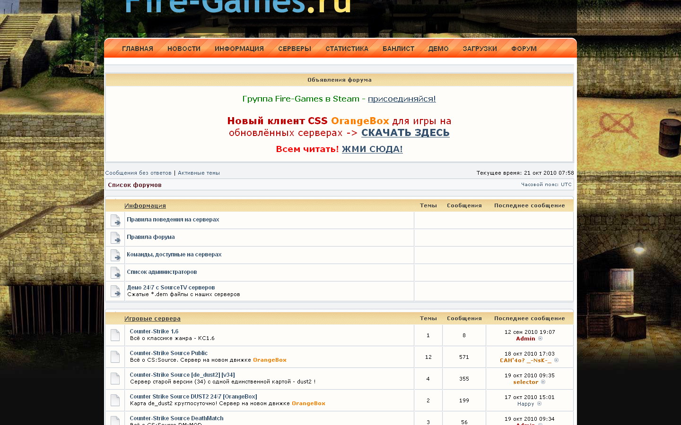
Task: Open the ЖМИ СЮДА! link
Action: (372, 149)
